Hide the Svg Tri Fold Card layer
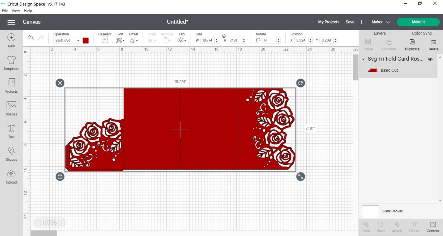Screen dimensions: 443x236 [430, 59]
